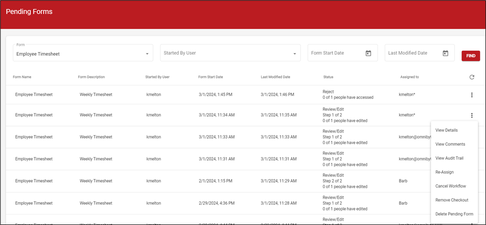
Task: Click the Status column header
Action: click(328, 77)
